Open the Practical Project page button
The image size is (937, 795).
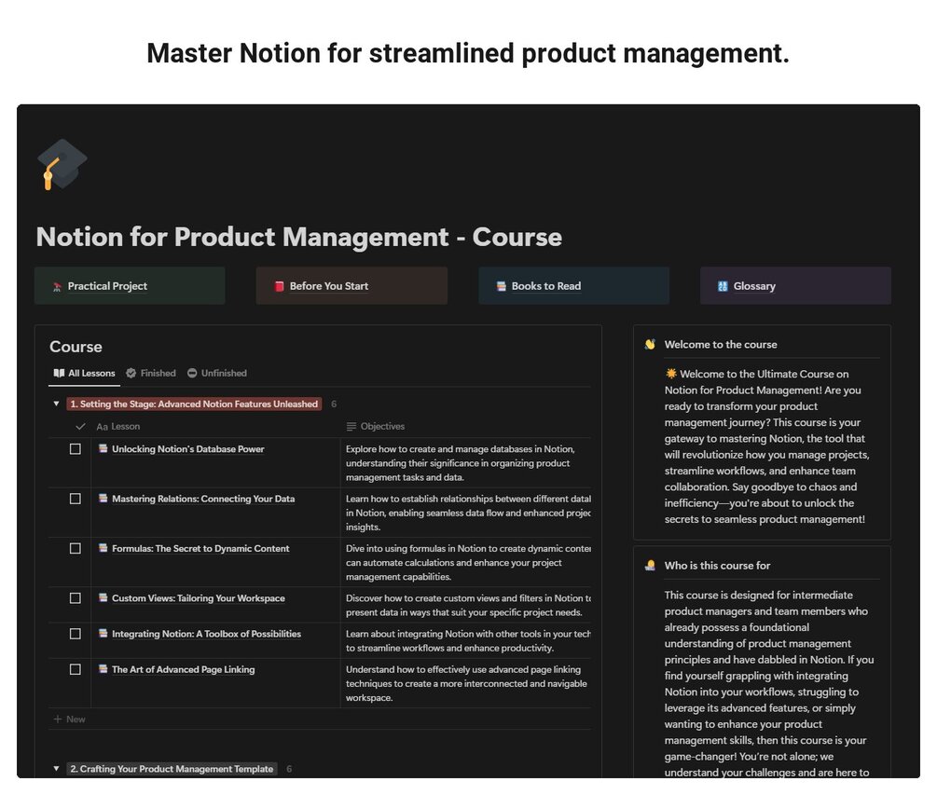(x=130, y=285)
